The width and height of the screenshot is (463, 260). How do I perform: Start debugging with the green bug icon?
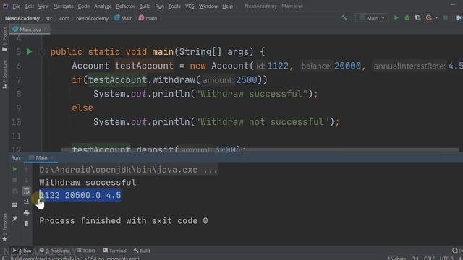(x=407, y=18)
